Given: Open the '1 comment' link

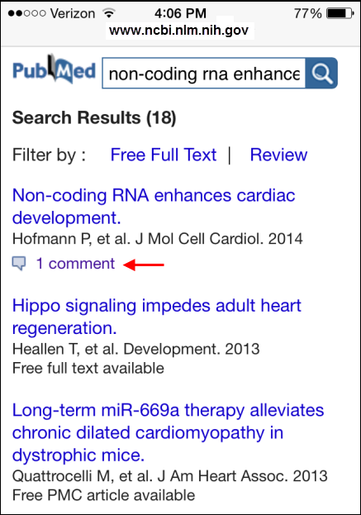Looking at the screenshot, I should [75, 264].
